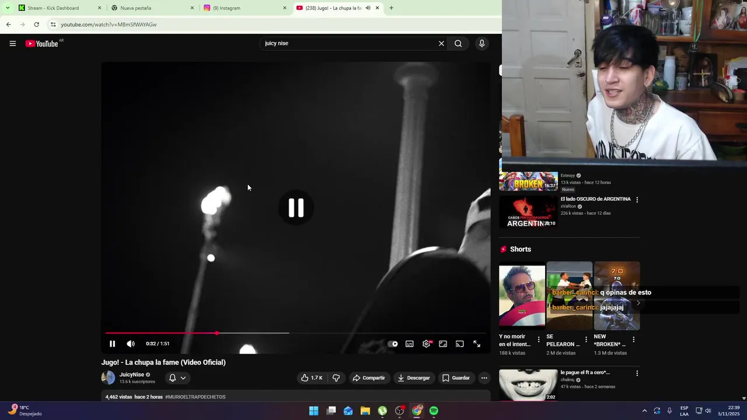Open uTorrent from the taskbar
Image resolution: width=747 pixels, height=420 pixels.
pos(382,411)
